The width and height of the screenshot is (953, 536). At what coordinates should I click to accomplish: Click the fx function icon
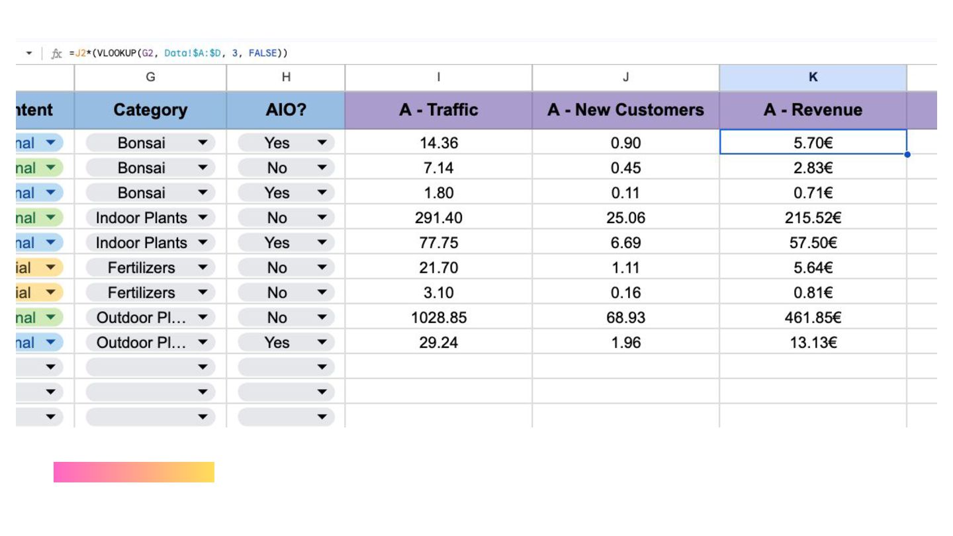coord(56,54)
